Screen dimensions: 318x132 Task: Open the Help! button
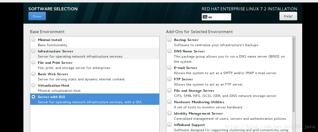click(288, 16)
